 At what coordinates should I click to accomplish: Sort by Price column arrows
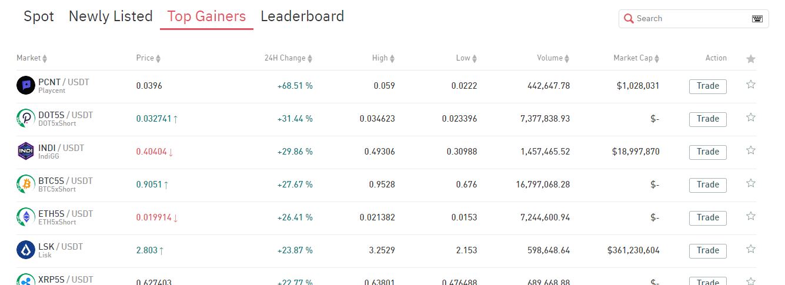pyautogui.click(x=158, y=59)
